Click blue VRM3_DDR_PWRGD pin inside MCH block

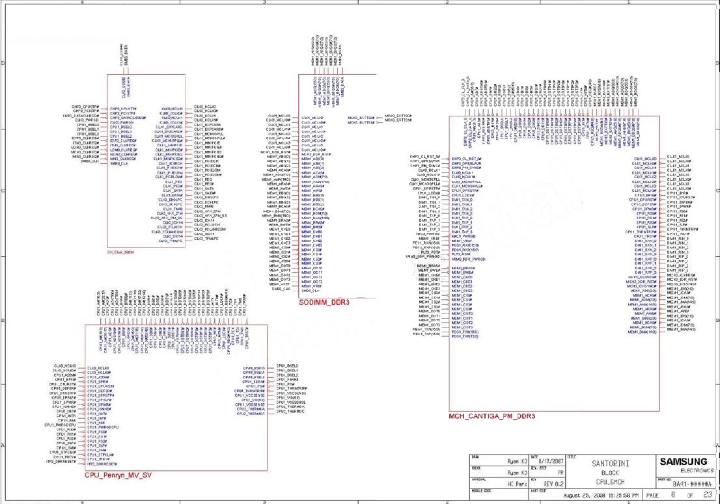click(x=468, y=259)
